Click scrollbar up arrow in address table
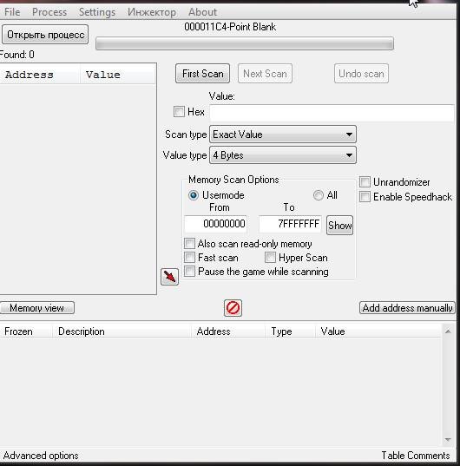 pos(448,331)
